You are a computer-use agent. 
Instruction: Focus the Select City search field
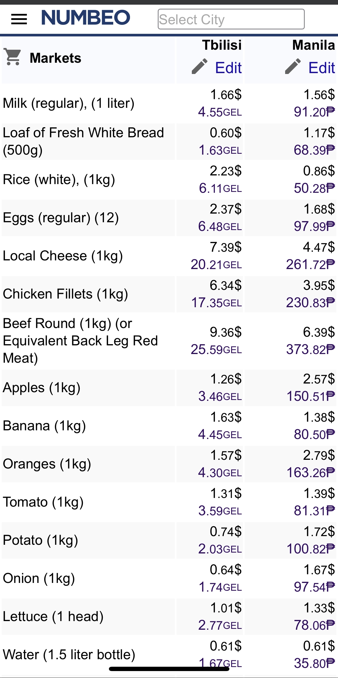231,19
